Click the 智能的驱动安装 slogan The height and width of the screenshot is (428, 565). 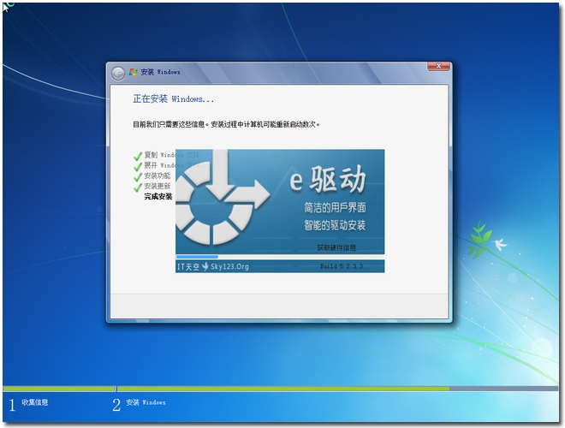[x=335, y=225]
